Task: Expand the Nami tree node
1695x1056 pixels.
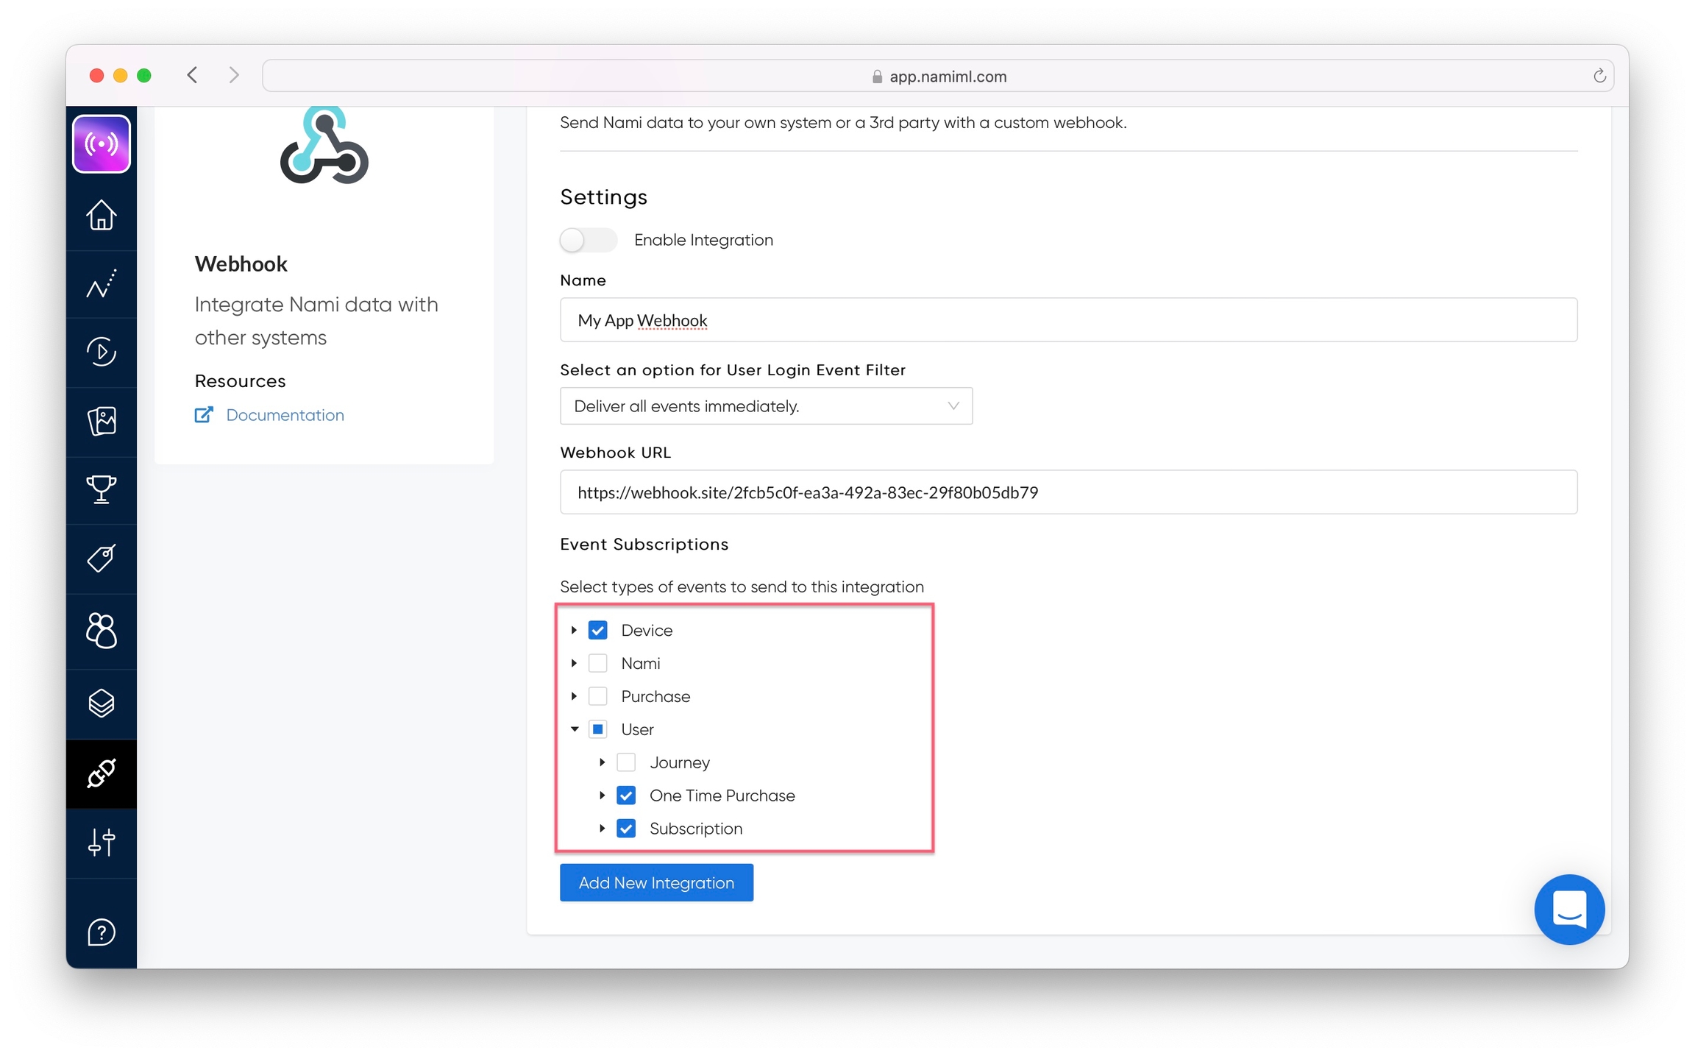Action: pos(574,664)
